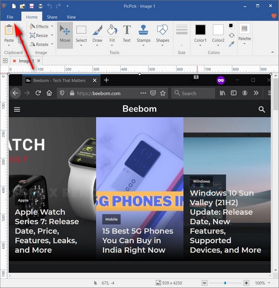Click the Windows category tag
279x288 pixels.
[x=201, y=181]
